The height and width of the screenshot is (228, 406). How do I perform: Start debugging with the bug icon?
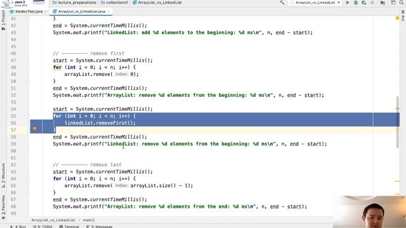(x=356, y=3)
